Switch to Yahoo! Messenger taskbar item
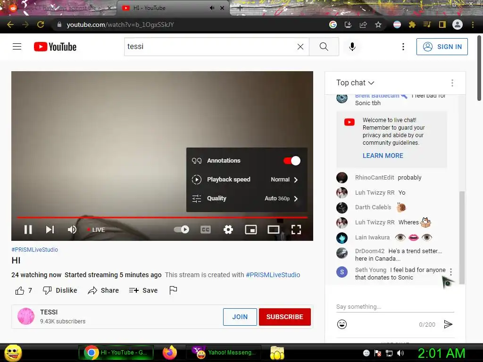Screen dimensions: 483x362 pyautogui.click(x=224, y=353)
